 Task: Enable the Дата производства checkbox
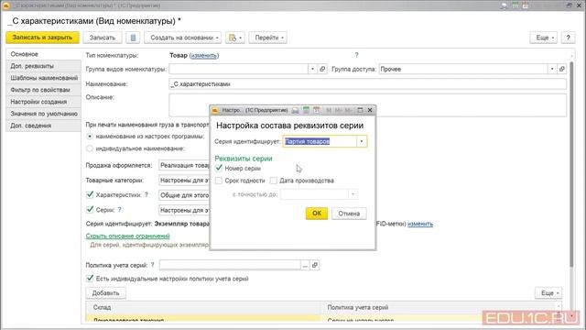274,181
